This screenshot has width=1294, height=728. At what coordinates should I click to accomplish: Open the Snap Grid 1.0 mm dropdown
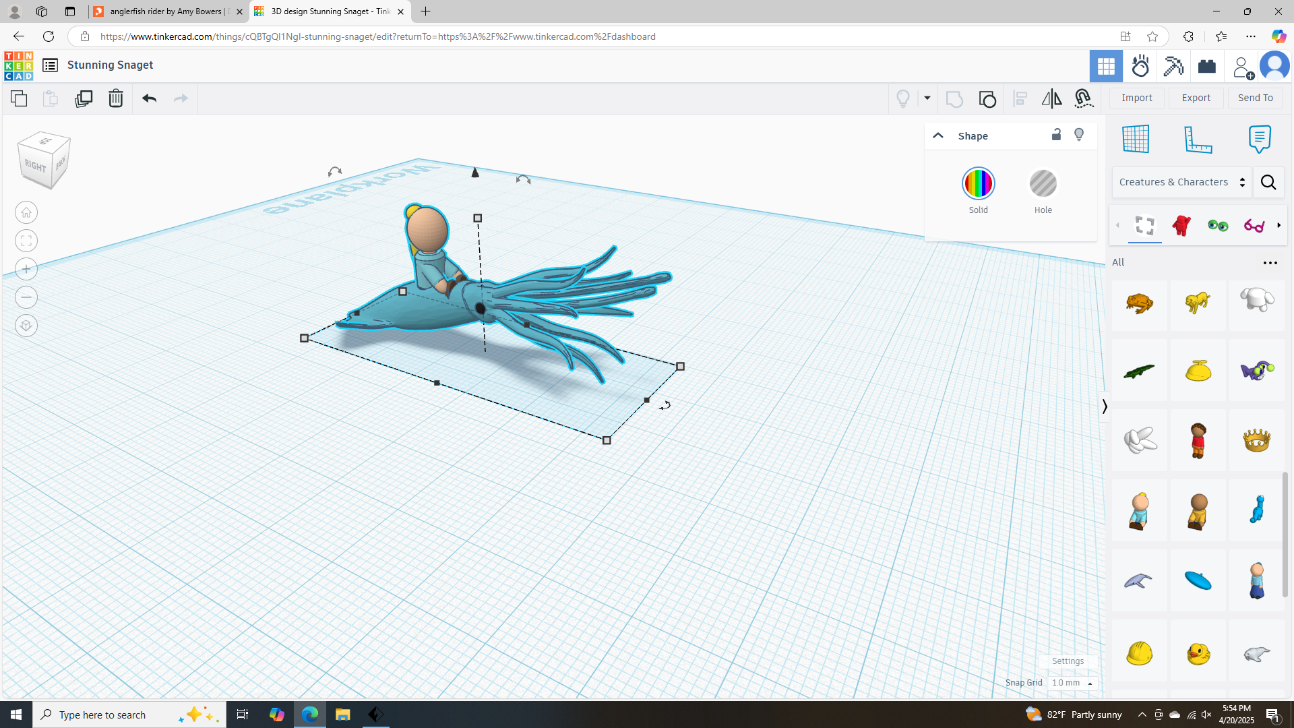coord(1072,683)
